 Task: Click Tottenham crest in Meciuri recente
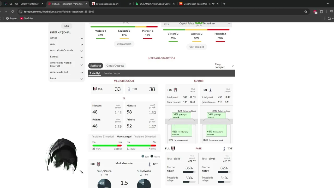click(x=150, y=164)
